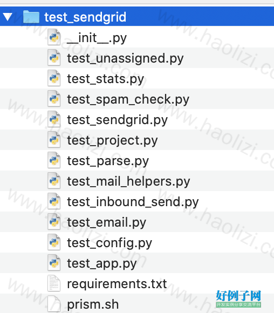Click the prism.sh blank file icon
This screenshot has height=313, width=274.
(54, 304)
